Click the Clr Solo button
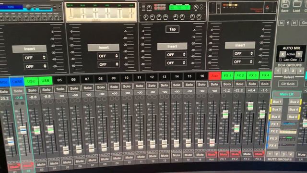This screenshot has height=173, width=307. [288, 84]
